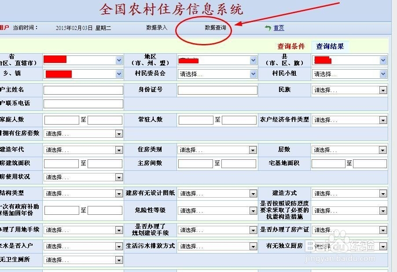Open the 省 province dropdown
Screen dimensions: 397x272
[x=118, y=60]
